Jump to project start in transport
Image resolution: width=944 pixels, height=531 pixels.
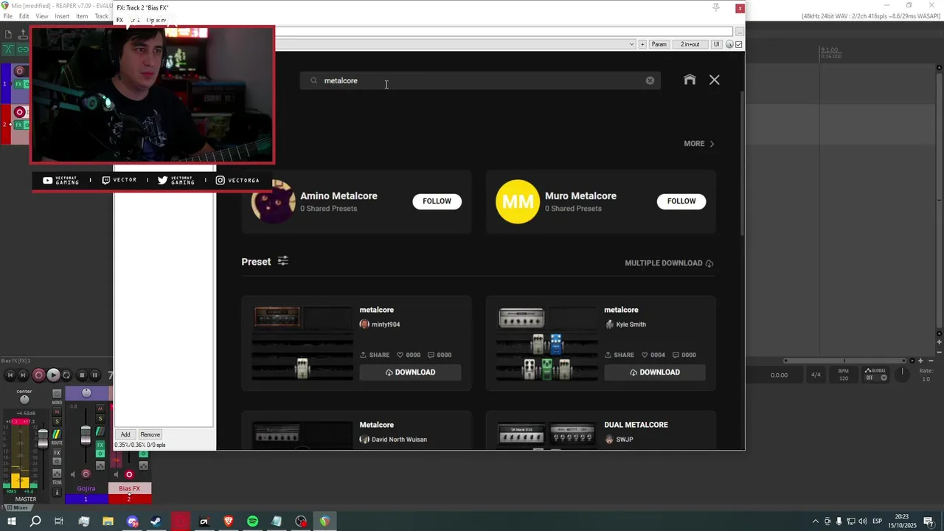point(10,375)
